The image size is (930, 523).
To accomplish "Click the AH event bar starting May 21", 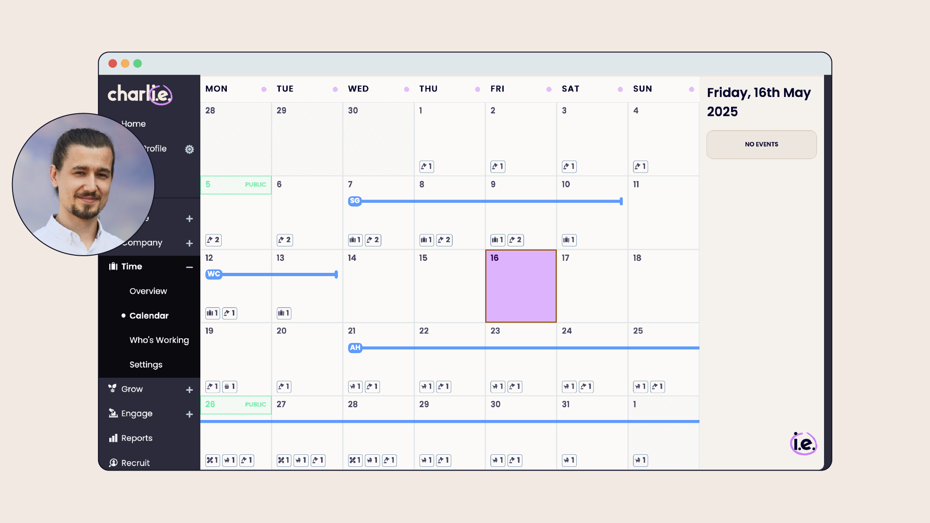I will [355, 347].
